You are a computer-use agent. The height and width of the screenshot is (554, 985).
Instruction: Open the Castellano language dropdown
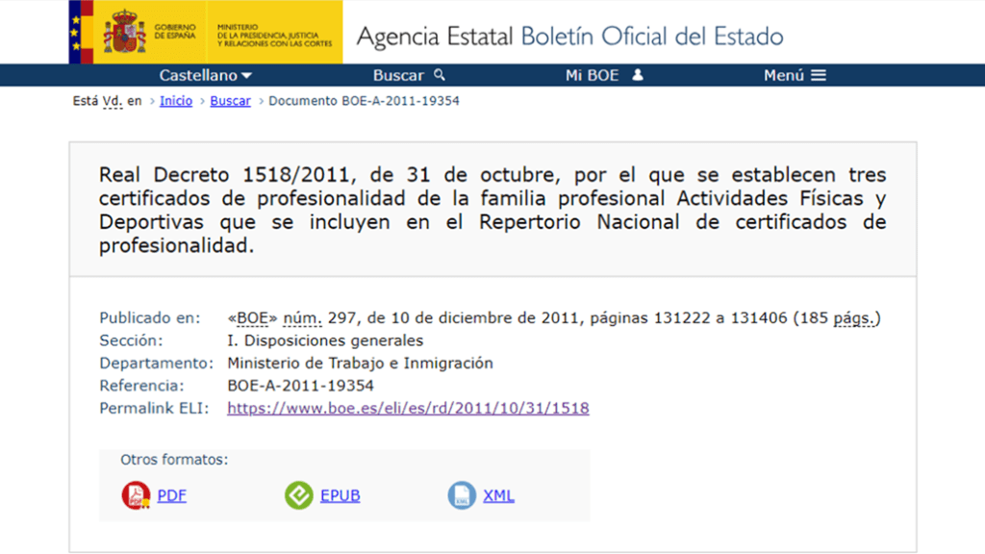click(x=206, y=75)
